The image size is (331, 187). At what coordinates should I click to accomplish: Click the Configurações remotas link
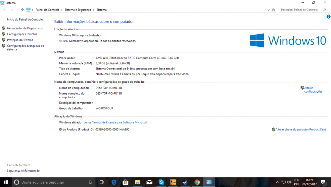pyautogui.click(x=22, y=34)
